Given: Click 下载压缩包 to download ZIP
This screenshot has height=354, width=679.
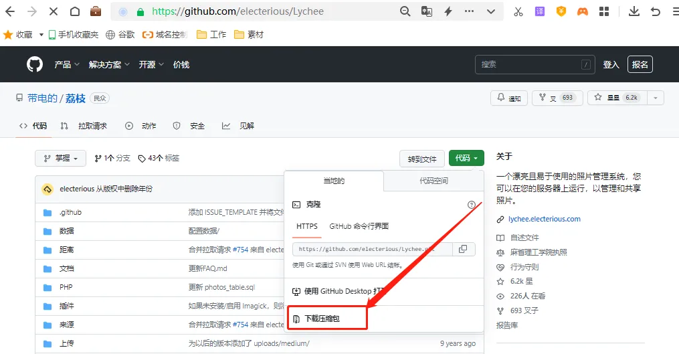Looking at the screenshot, I should (322, 319).
